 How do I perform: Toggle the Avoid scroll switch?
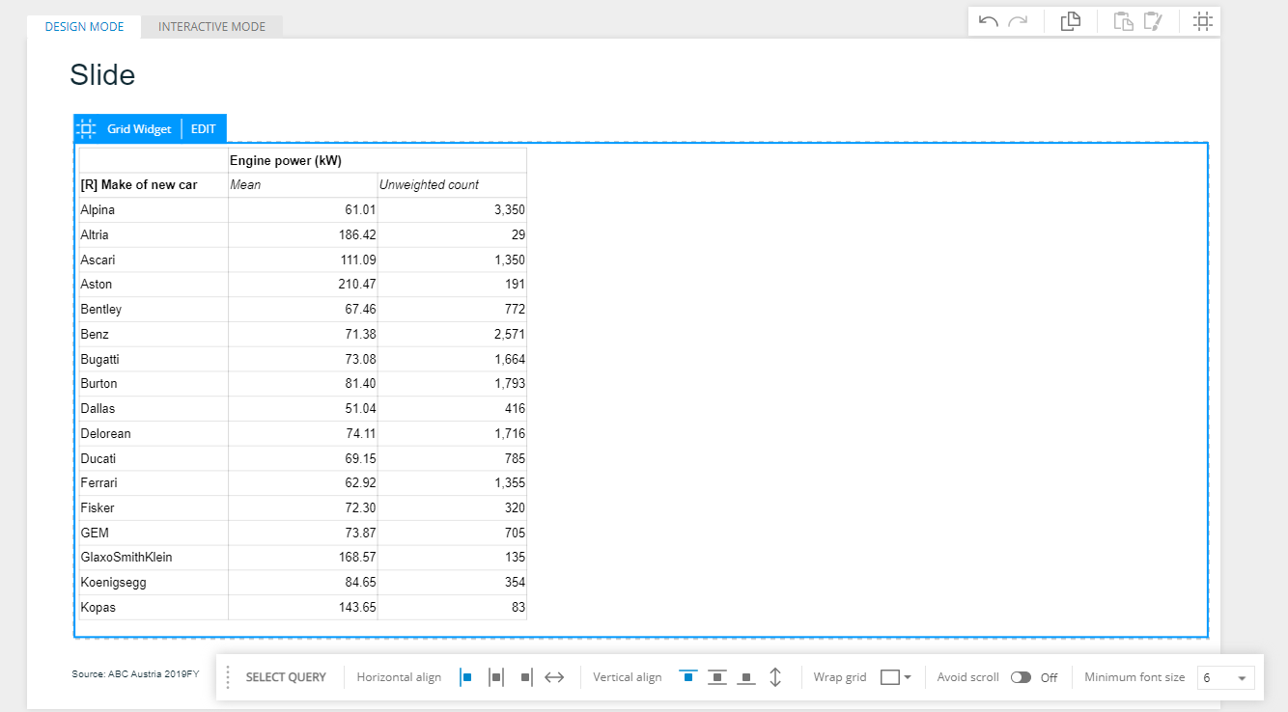click(x=1021, y=677)
